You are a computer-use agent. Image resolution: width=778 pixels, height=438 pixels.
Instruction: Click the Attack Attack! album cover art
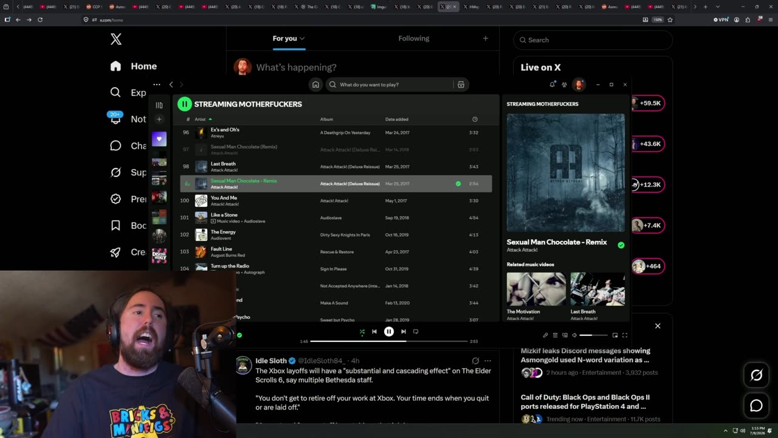tap(565, 173)
